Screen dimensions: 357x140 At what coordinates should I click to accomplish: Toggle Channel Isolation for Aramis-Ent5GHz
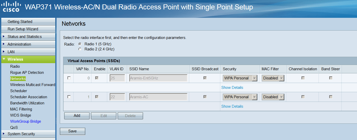[x=303, y=78]
